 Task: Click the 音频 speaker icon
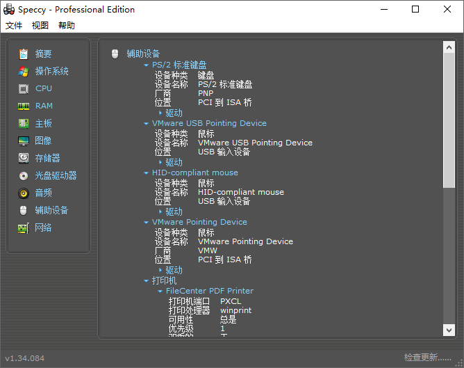coord(24,193)
